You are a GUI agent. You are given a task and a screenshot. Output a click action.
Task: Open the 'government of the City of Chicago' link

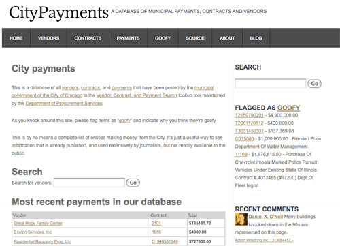tap(47, 95)
